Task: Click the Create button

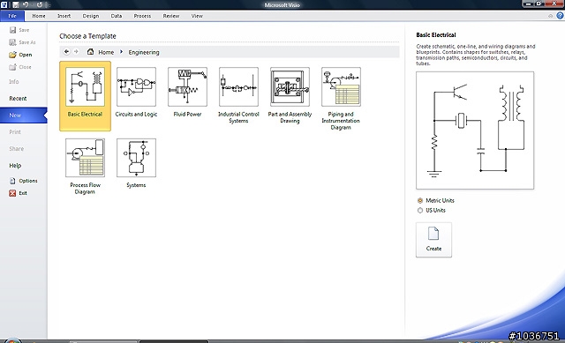Action: pyautogui.click(x=433, y=240)
